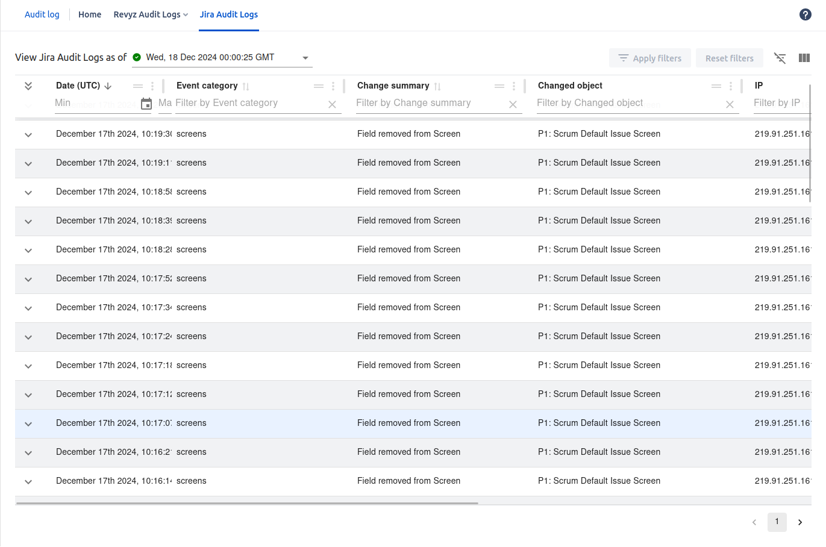Click the Changed object column header
The image size is (826, 547).
point(570,86)
